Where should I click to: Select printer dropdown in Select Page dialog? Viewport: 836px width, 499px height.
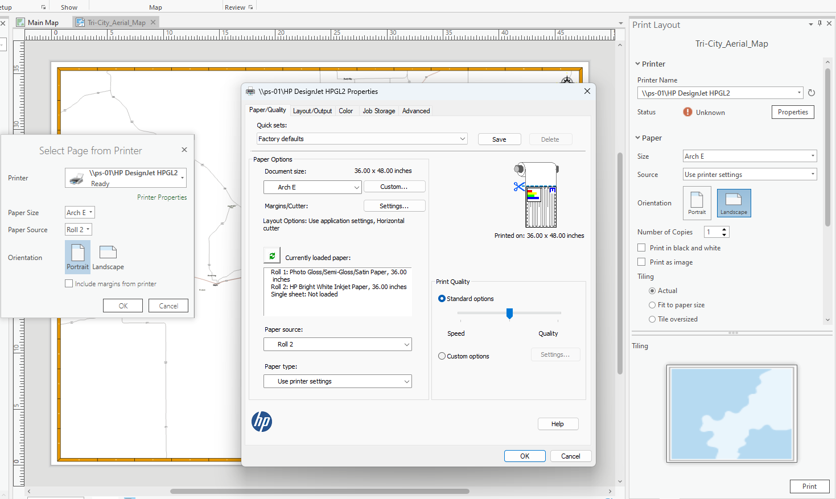pyautogui.click(x=126, y=178)
